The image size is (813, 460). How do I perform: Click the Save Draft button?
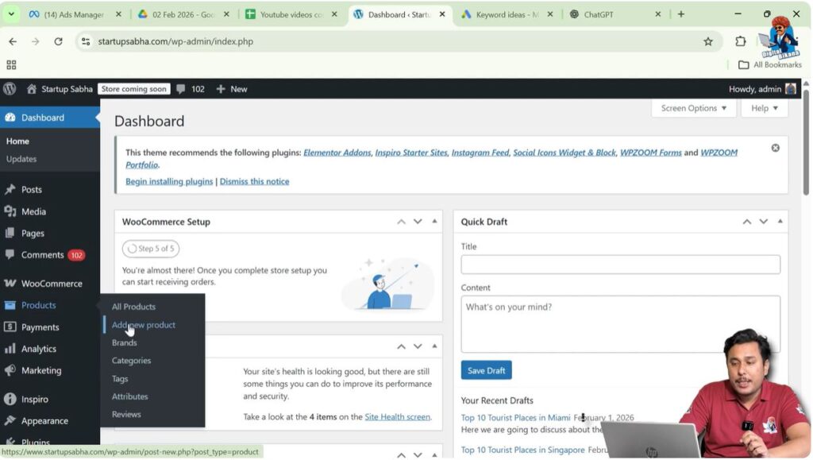point(486,369)
